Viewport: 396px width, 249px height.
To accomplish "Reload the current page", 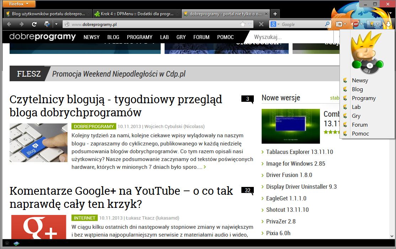I will pos(34,24).
